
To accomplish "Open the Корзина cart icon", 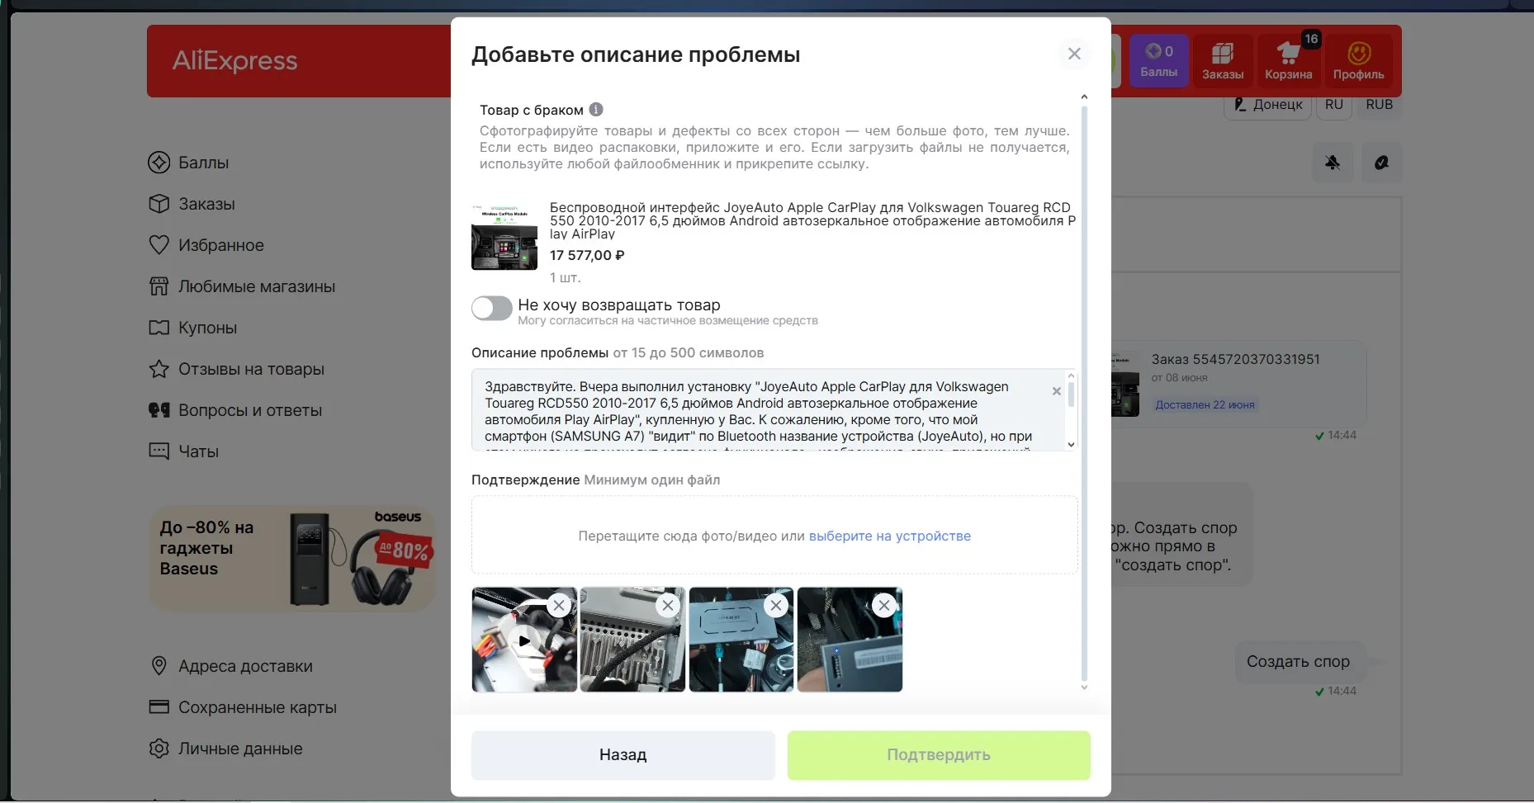I will (x=1289, y=62).
